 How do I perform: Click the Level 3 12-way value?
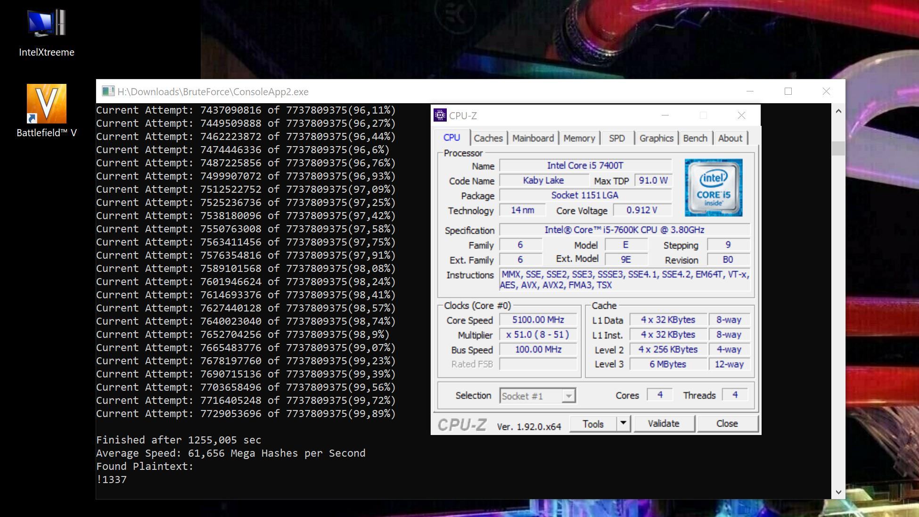pyautogui.click(x=729, y=364)
